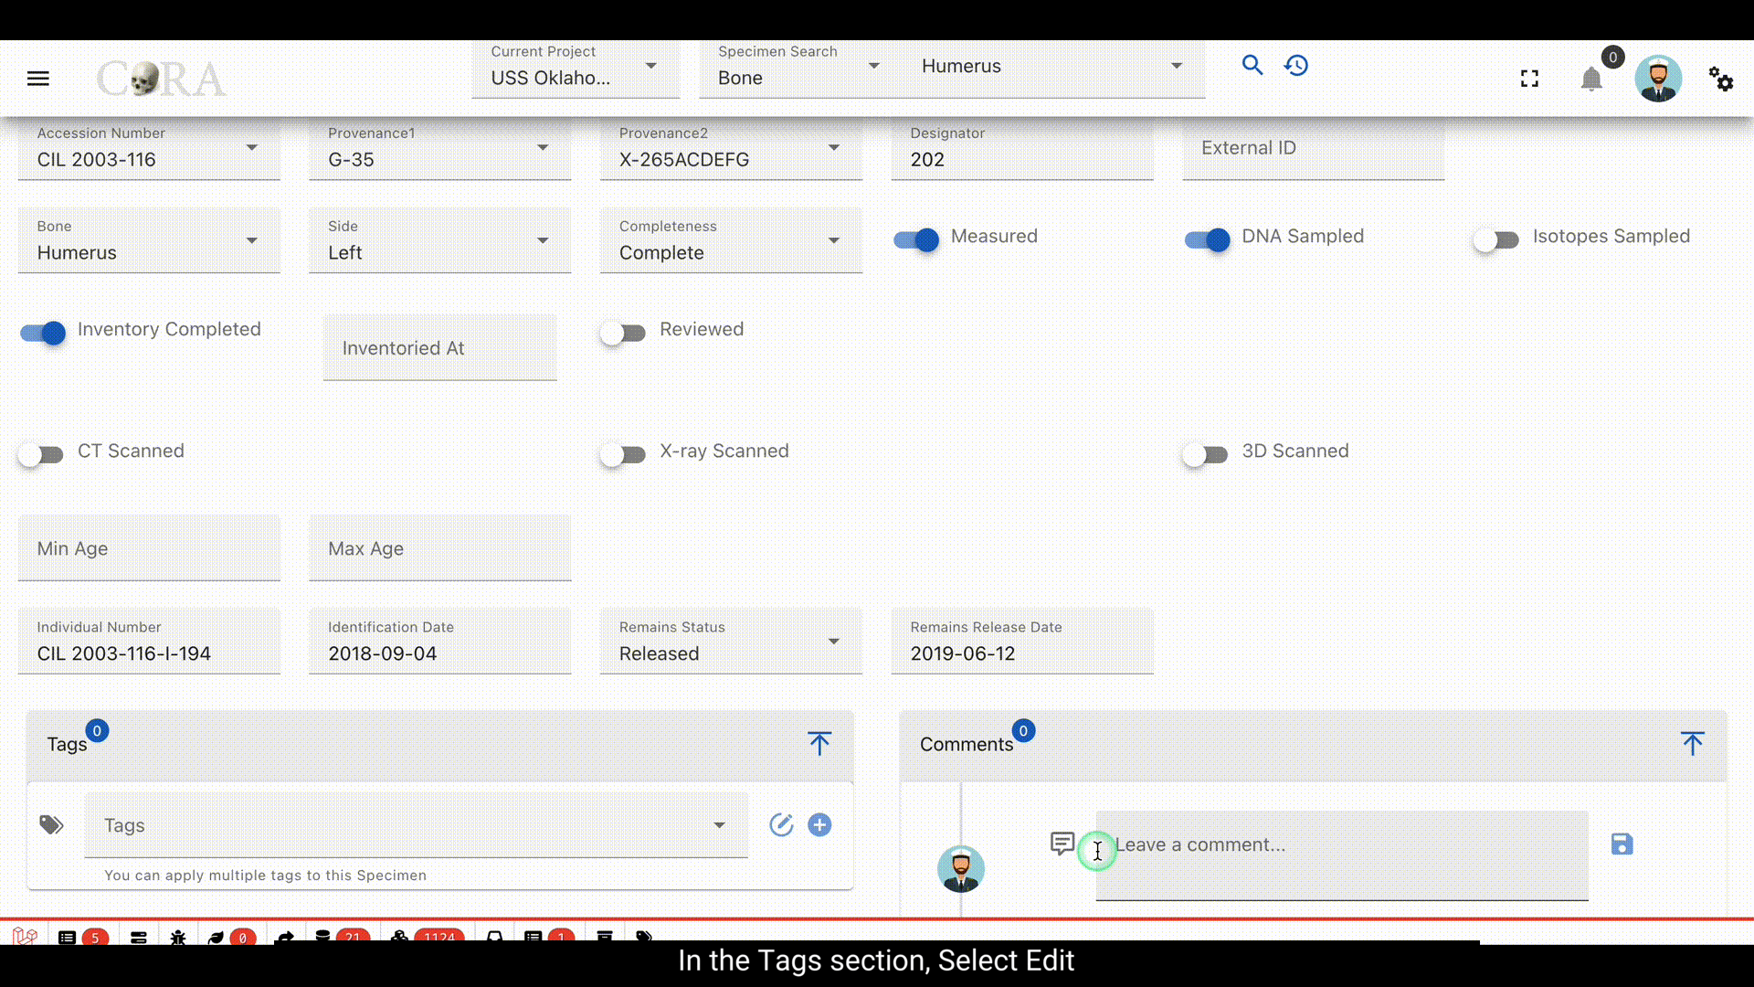
Task: Click the Min Age field
Action: (149, 548)
